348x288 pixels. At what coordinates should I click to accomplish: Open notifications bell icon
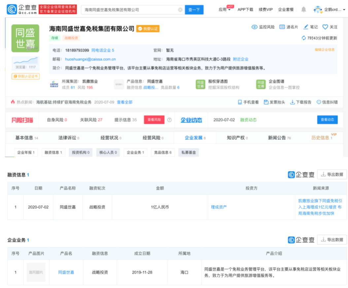coord(303,10)
